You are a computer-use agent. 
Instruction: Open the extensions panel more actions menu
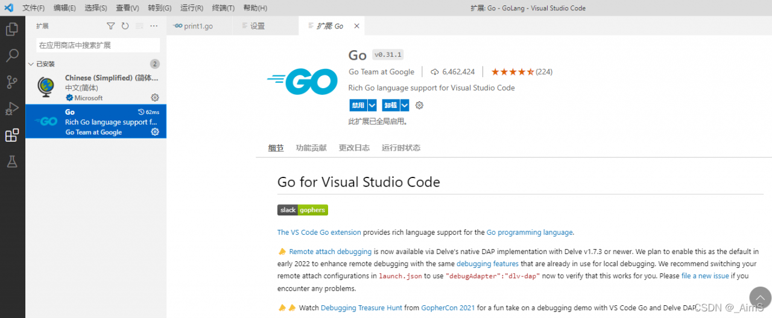coord(154,26)
